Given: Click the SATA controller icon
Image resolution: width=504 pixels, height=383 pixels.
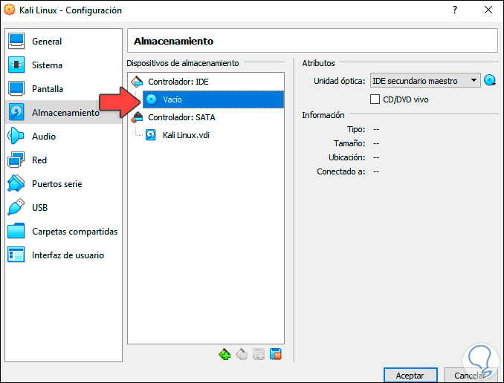Looking at the screenshot, I should click(x=137, y=117).
